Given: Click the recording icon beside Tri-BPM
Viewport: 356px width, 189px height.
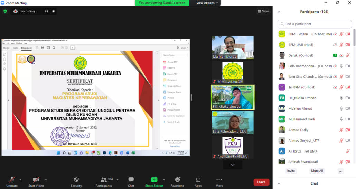Looking at the screenshot, I should 335,87.
